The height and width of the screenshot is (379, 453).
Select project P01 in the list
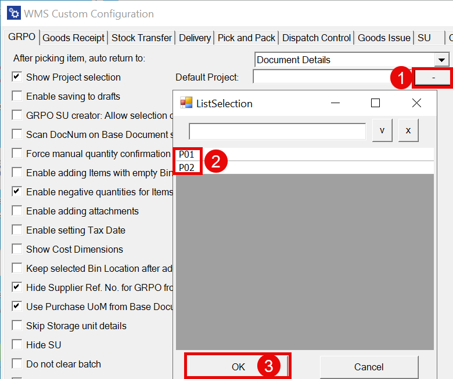(305, 155)
